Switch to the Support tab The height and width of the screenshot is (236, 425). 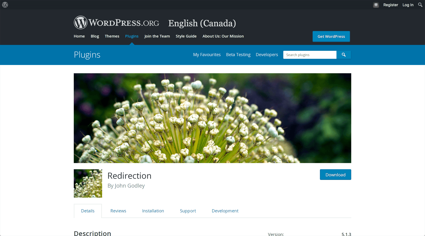(x=188, y=211)
